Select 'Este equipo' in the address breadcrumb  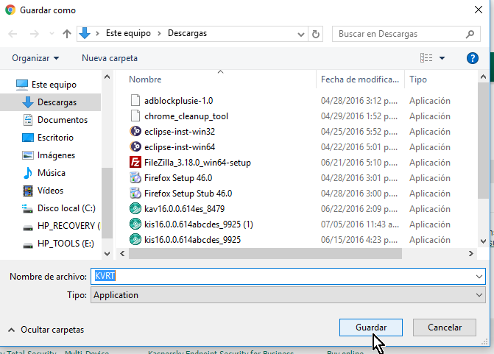click(128, 33)
